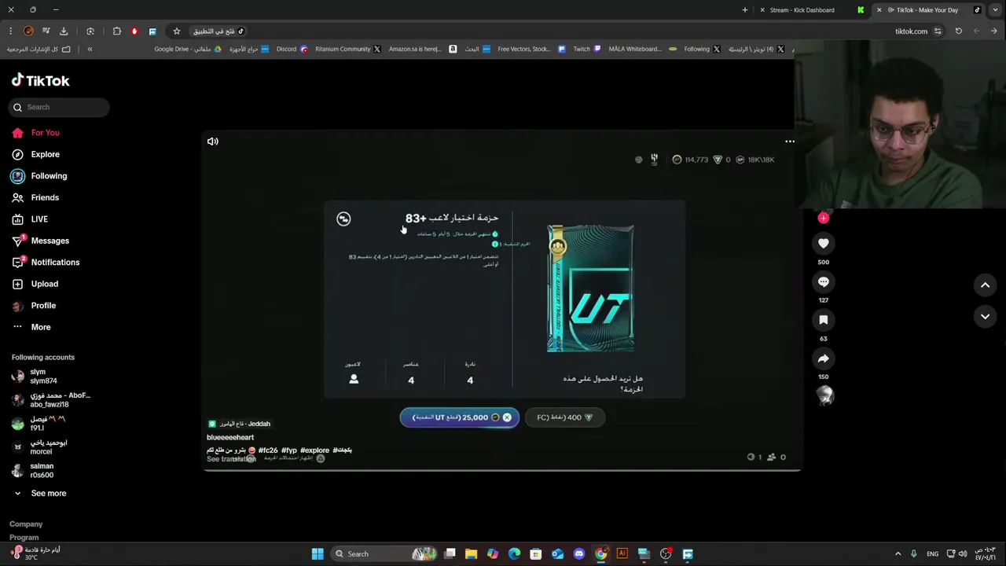Expand the bookmarks overflow chevron

tap(90, 49)
